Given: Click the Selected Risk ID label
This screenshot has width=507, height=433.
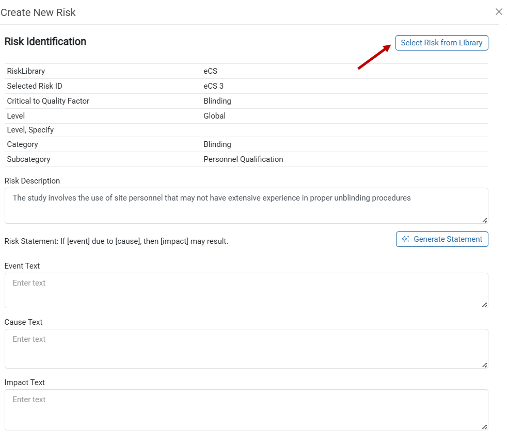Looking at the screenshot, I should pos(35,86).
